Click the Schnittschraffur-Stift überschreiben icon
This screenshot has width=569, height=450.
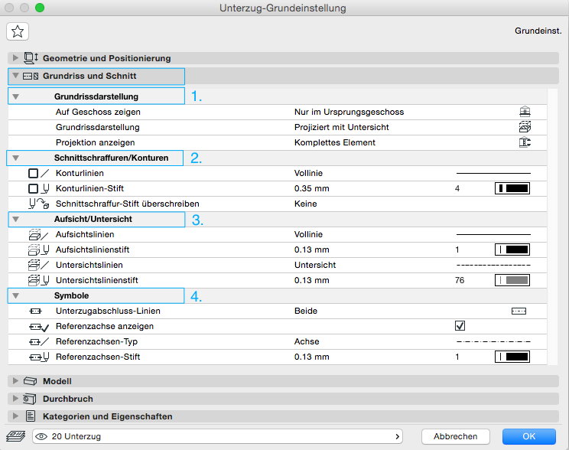38,204
